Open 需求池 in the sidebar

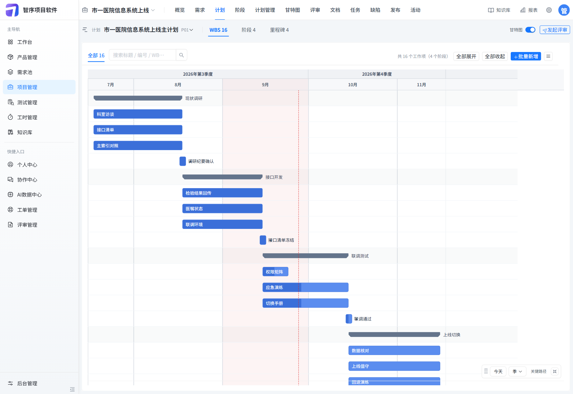coord(39,72)
